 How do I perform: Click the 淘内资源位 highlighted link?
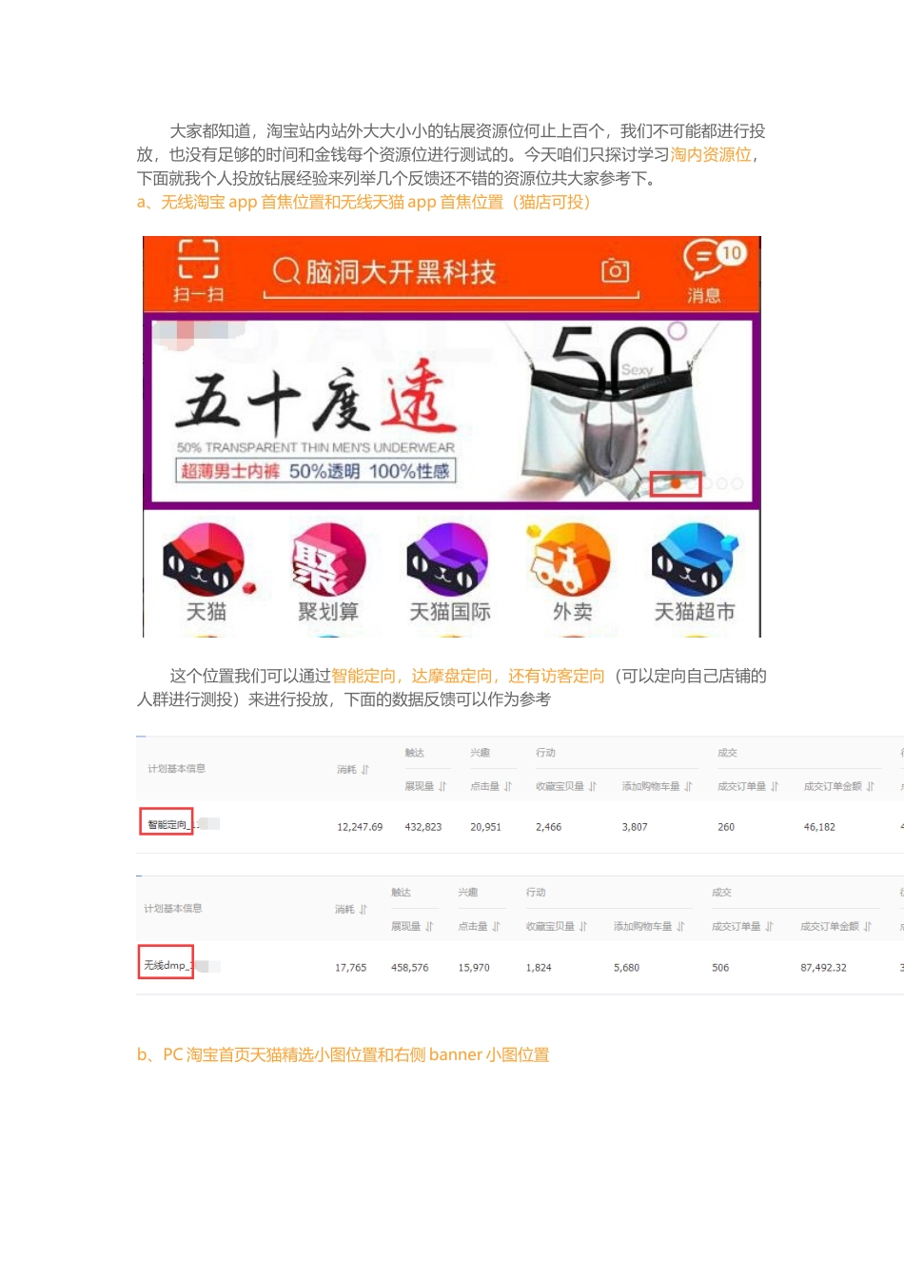pyautogui.click(x=711, y=154)
